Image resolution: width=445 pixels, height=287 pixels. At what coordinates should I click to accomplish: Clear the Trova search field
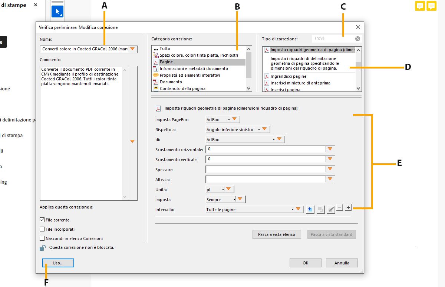pyautogui.click(x=357, y=39)
